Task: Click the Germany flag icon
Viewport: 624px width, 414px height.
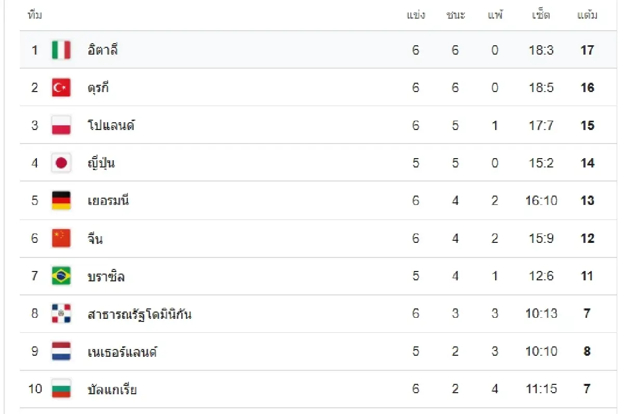Action: [x=61, y=200]
